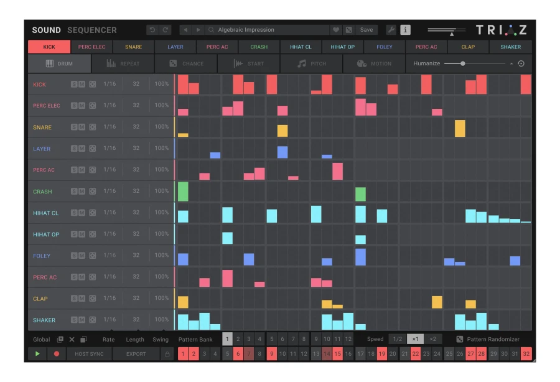Favorite the preset with the heart icon
560x382 pixels.
click(336, 30)
